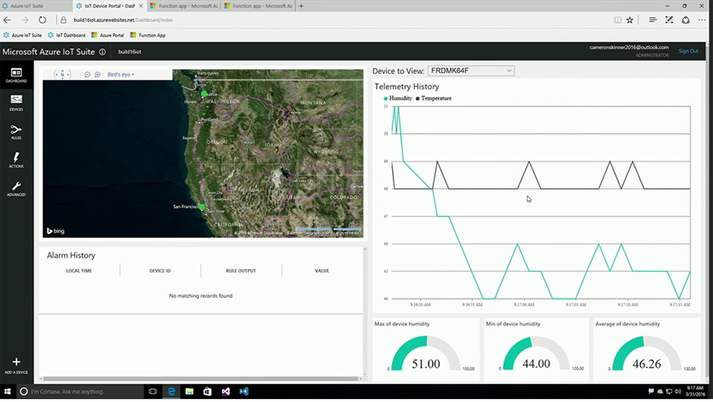Image resolution: width=713 pixels, height=402 pixels.
Task: Open the browser Hub icon
Action: (x=652, y=20)
